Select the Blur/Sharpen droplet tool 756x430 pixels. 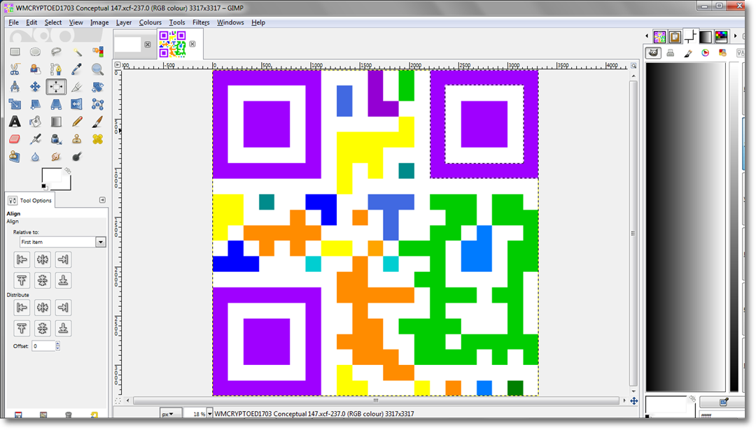[x=35, y=157]
